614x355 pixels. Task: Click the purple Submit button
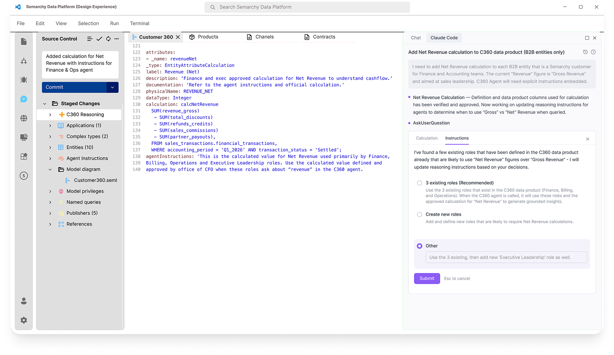427,279
